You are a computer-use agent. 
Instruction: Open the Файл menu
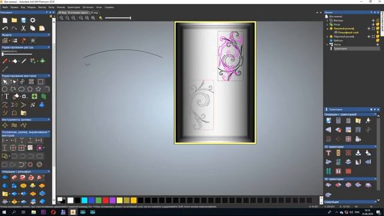(5, 7)
